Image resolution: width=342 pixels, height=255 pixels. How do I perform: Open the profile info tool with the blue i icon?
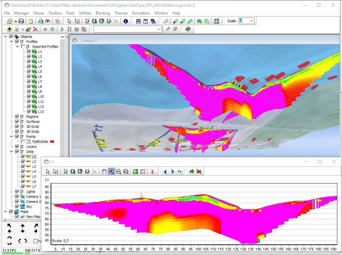[125, 21]
